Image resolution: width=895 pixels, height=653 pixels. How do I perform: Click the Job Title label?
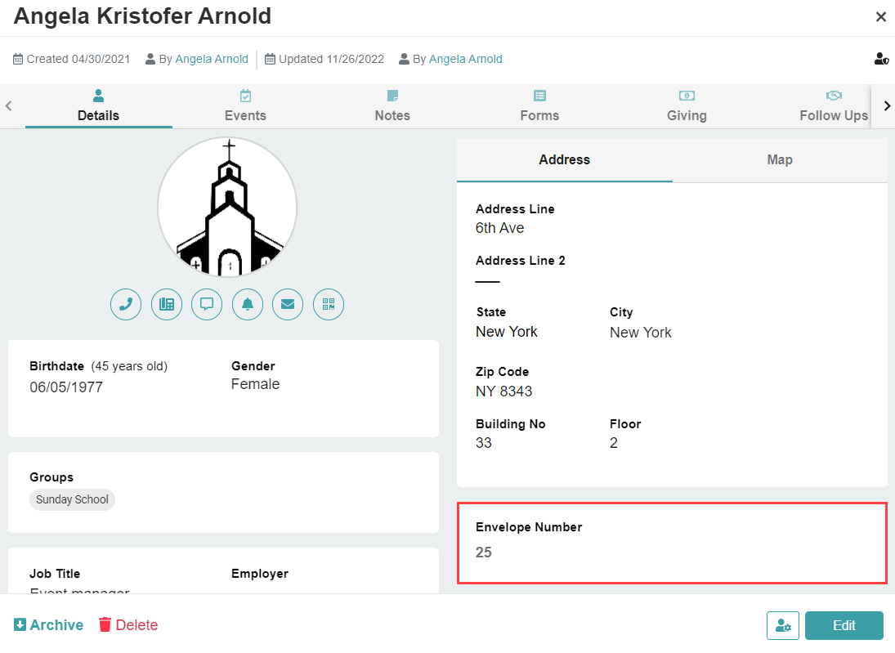55,574
